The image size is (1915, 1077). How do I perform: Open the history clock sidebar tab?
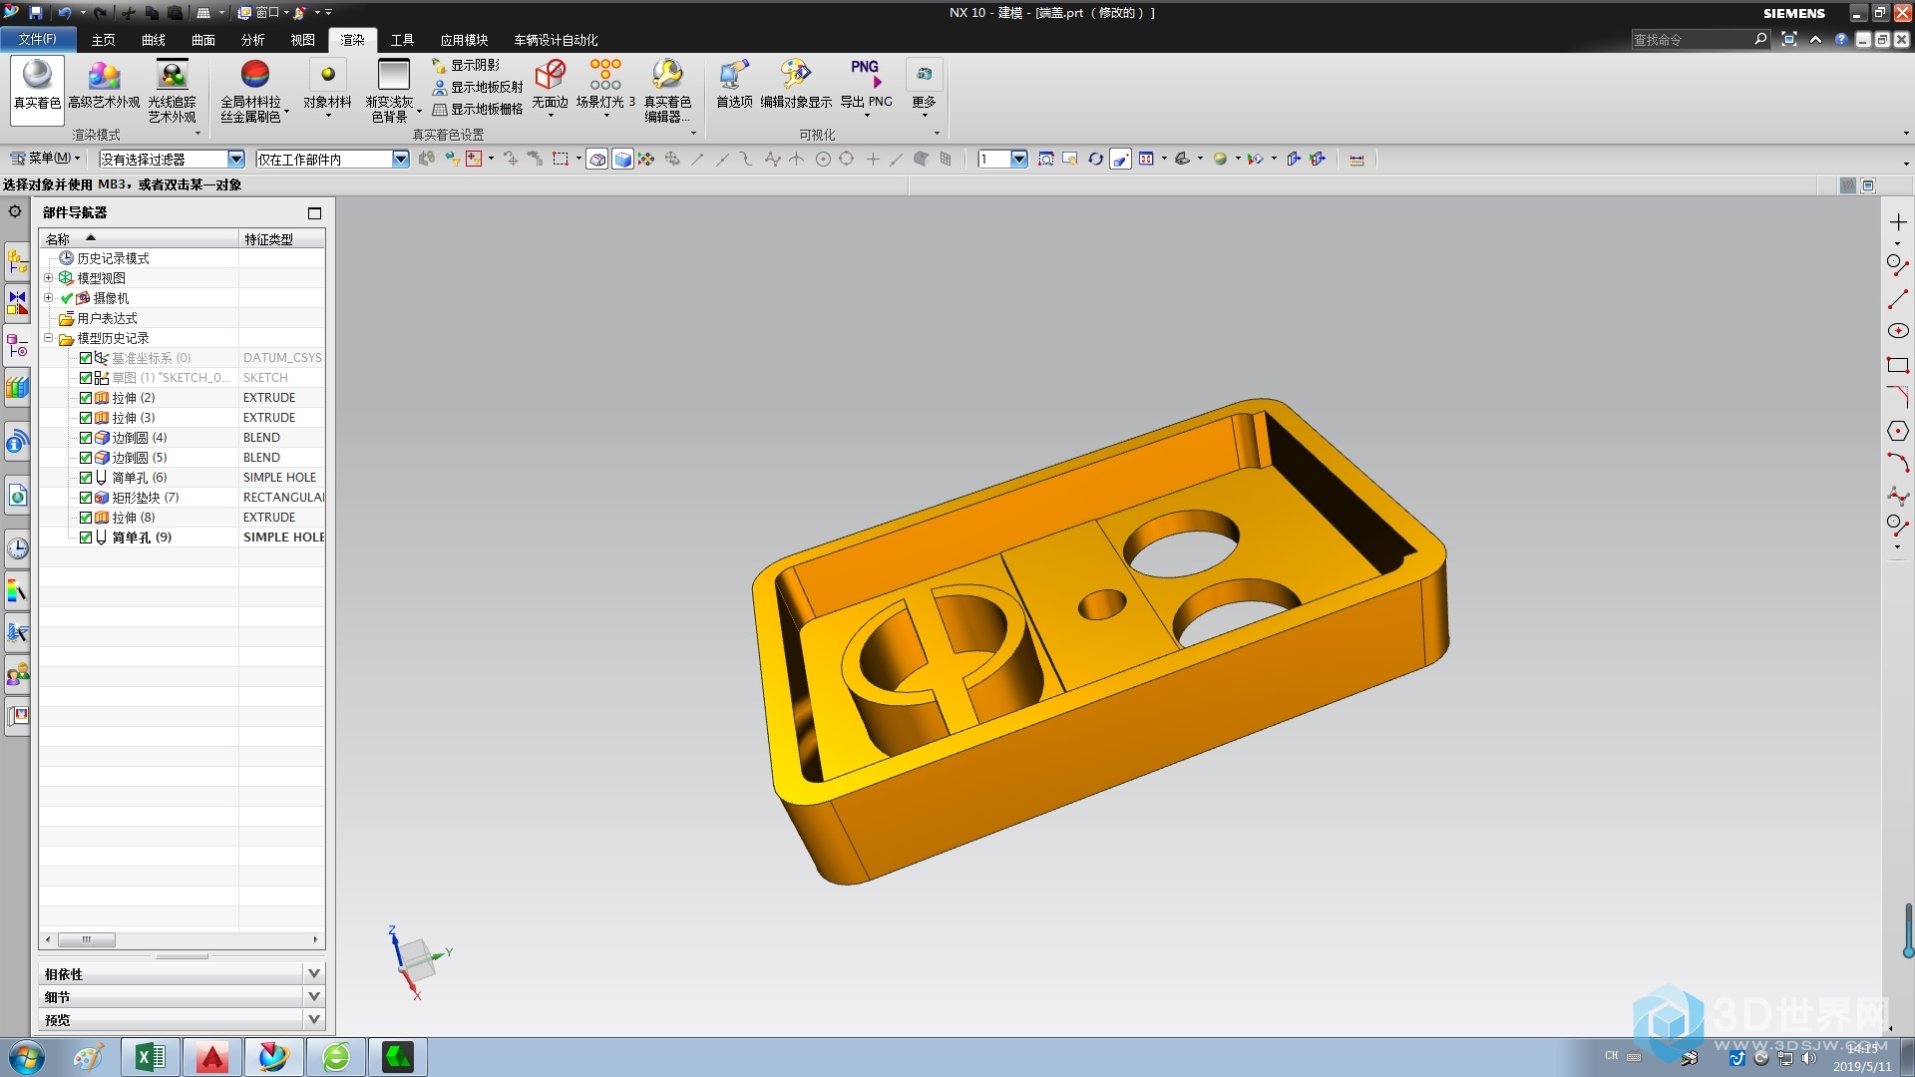(x=17, y=547)
